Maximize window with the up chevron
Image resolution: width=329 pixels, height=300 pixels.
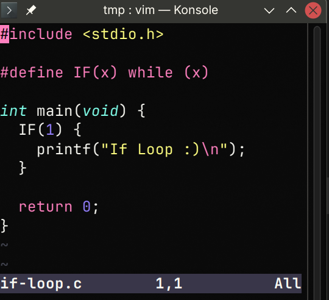(291, 10)
